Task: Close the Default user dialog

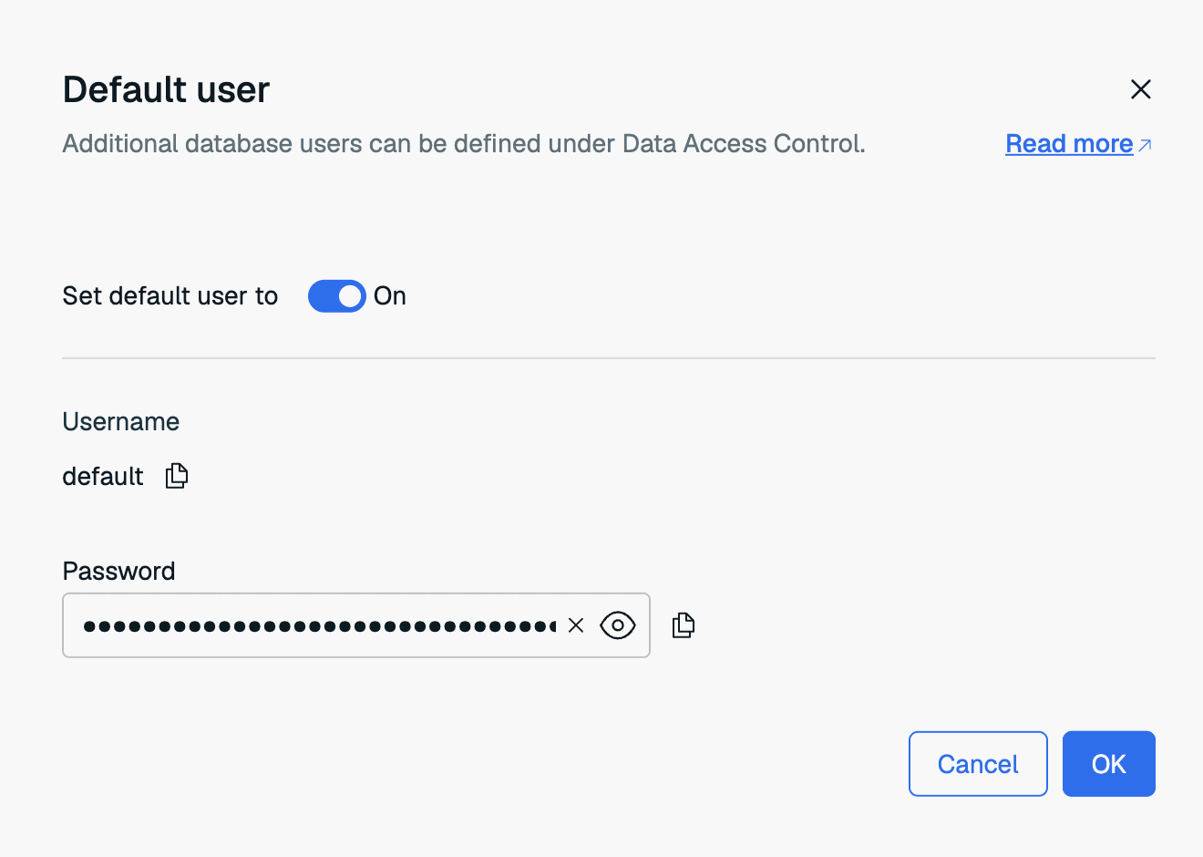Action: pos(1141,89)
